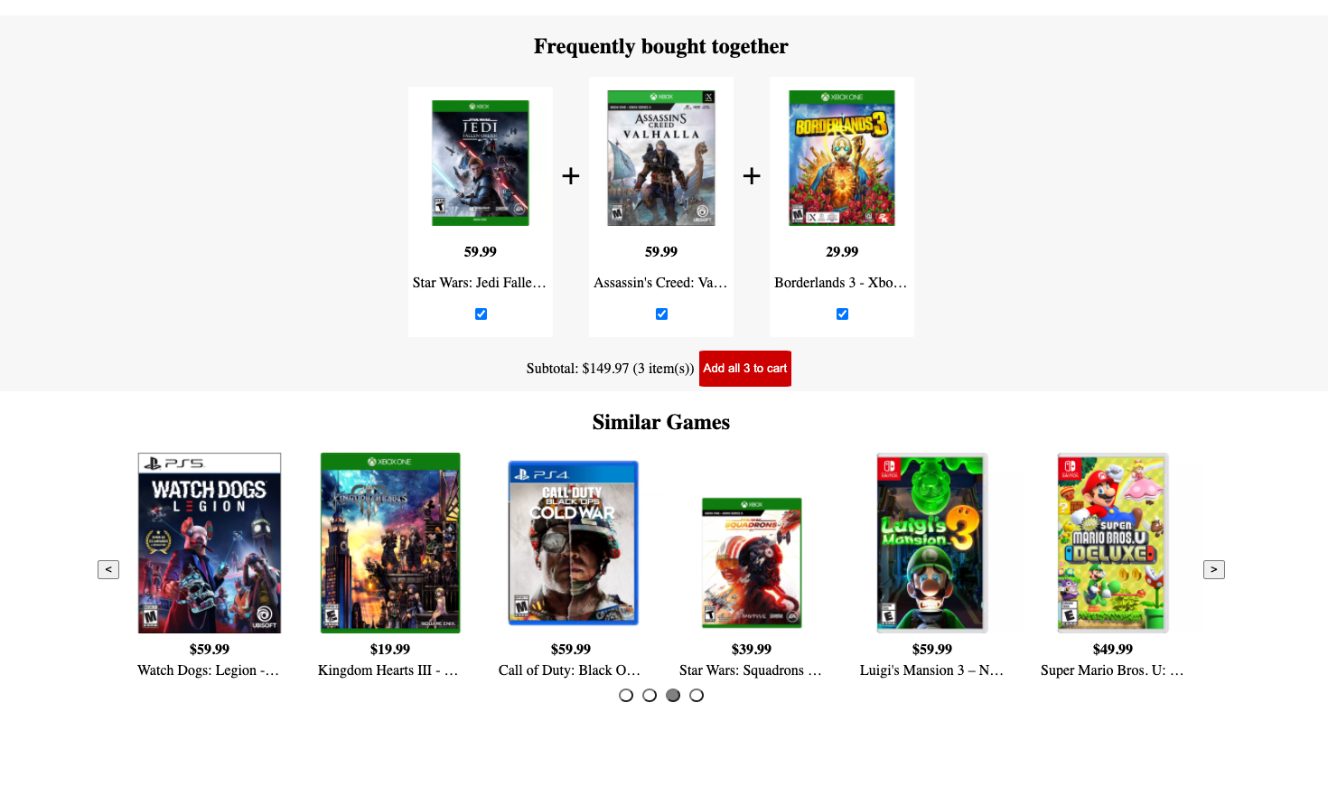Click the Watch Dogs: Legion title link
This screenshot has height=787, width=1328.
(x=209, y=670)
